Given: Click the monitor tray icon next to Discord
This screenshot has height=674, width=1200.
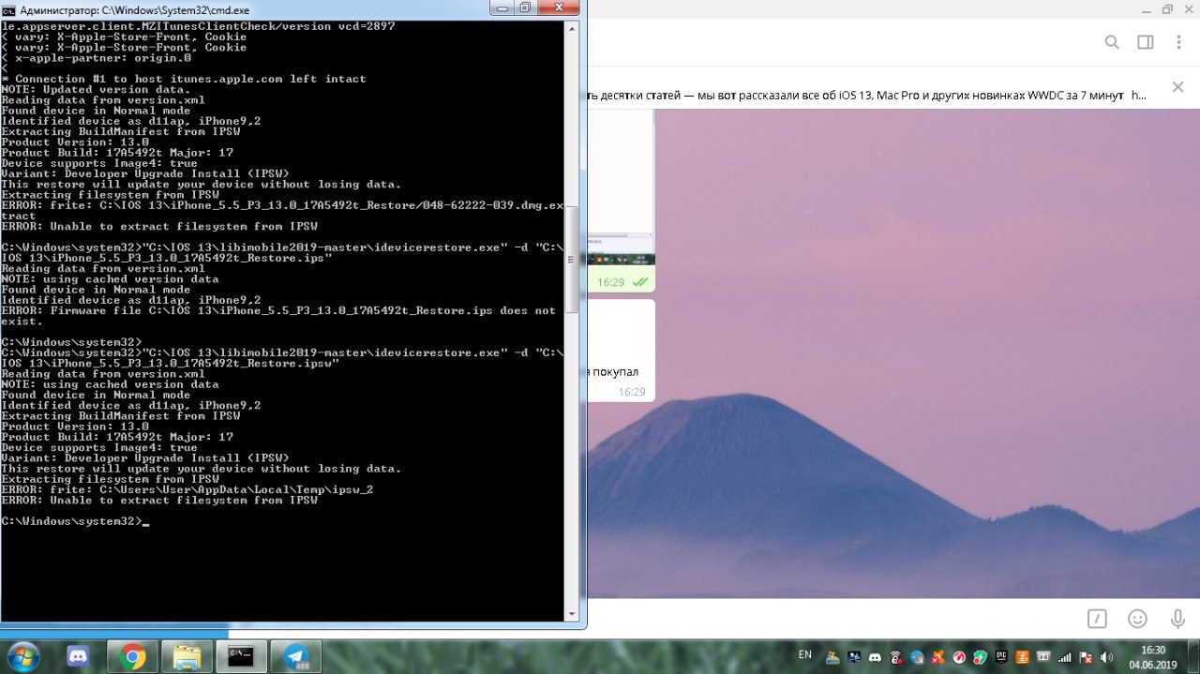Looking at the screenshot, I should tap(854, 657).
